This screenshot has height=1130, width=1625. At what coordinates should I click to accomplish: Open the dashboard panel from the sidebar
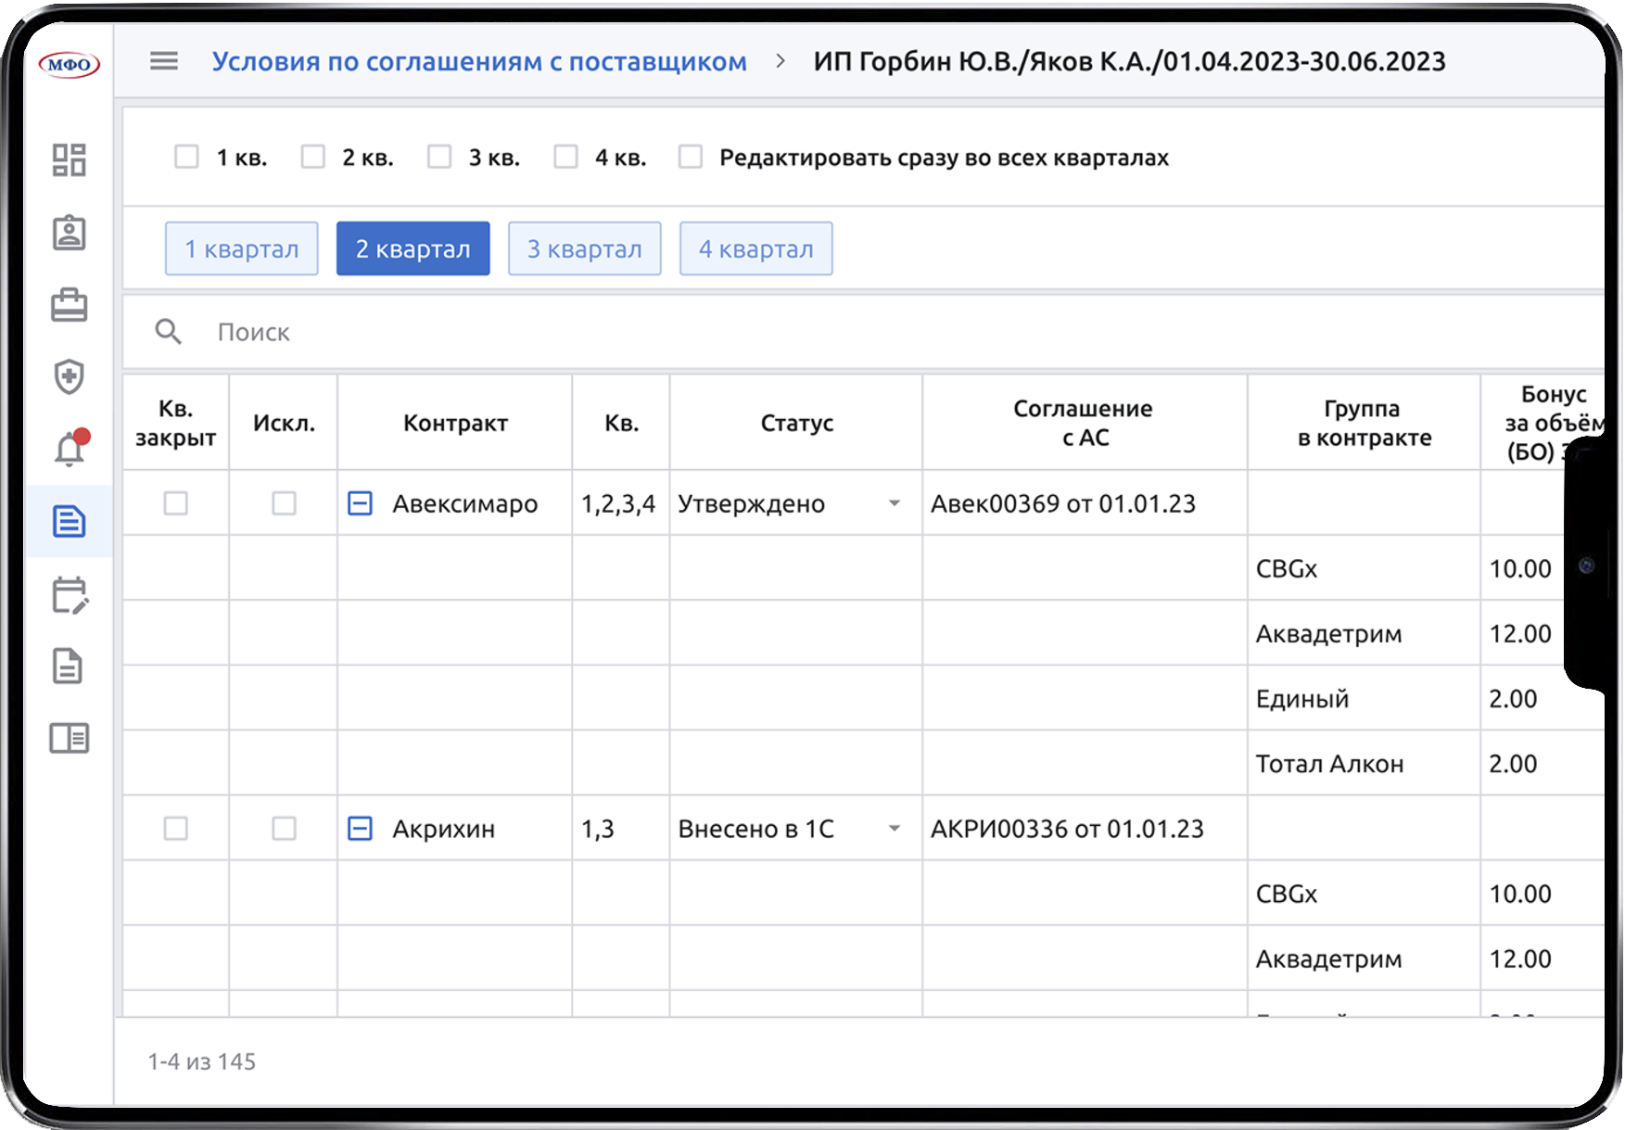70,160
